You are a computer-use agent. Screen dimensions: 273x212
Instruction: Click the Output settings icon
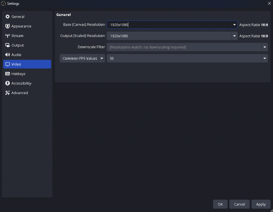click(7, 45)
